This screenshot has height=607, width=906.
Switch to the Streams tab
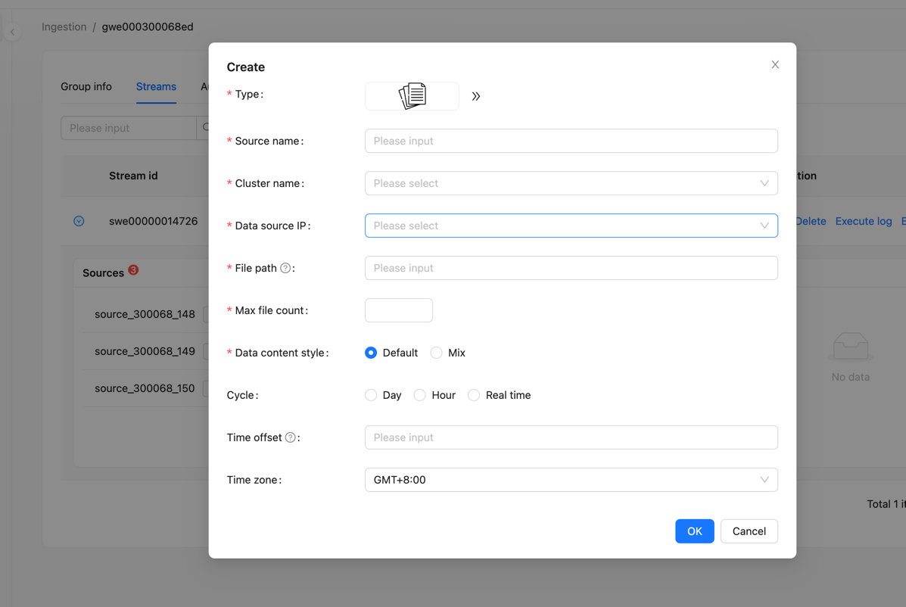pos(156,86)
